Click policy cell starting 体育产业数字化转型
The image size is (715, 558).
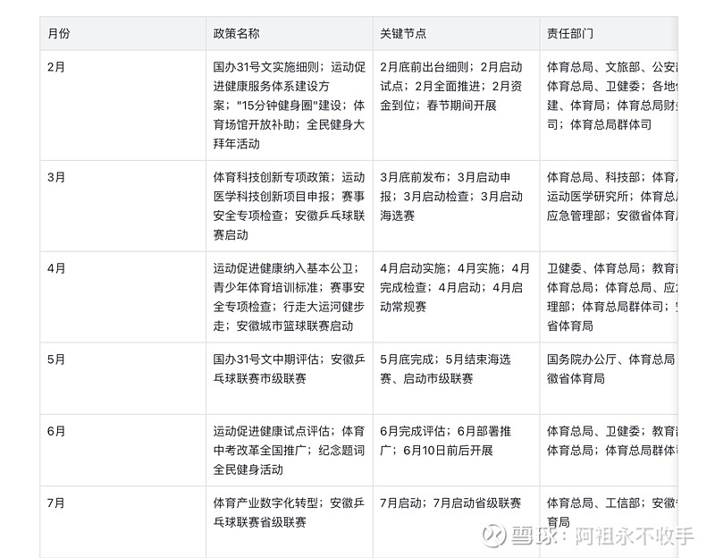289,522
